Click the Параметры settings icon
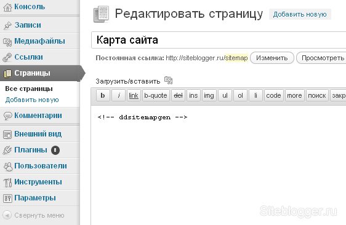Screen dimensions: 346x225 [7, 199]
